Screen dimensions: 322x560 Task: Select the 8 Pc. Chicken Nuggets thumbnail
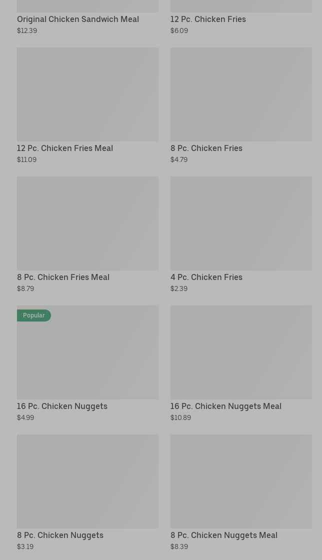[x=87, y=481]
